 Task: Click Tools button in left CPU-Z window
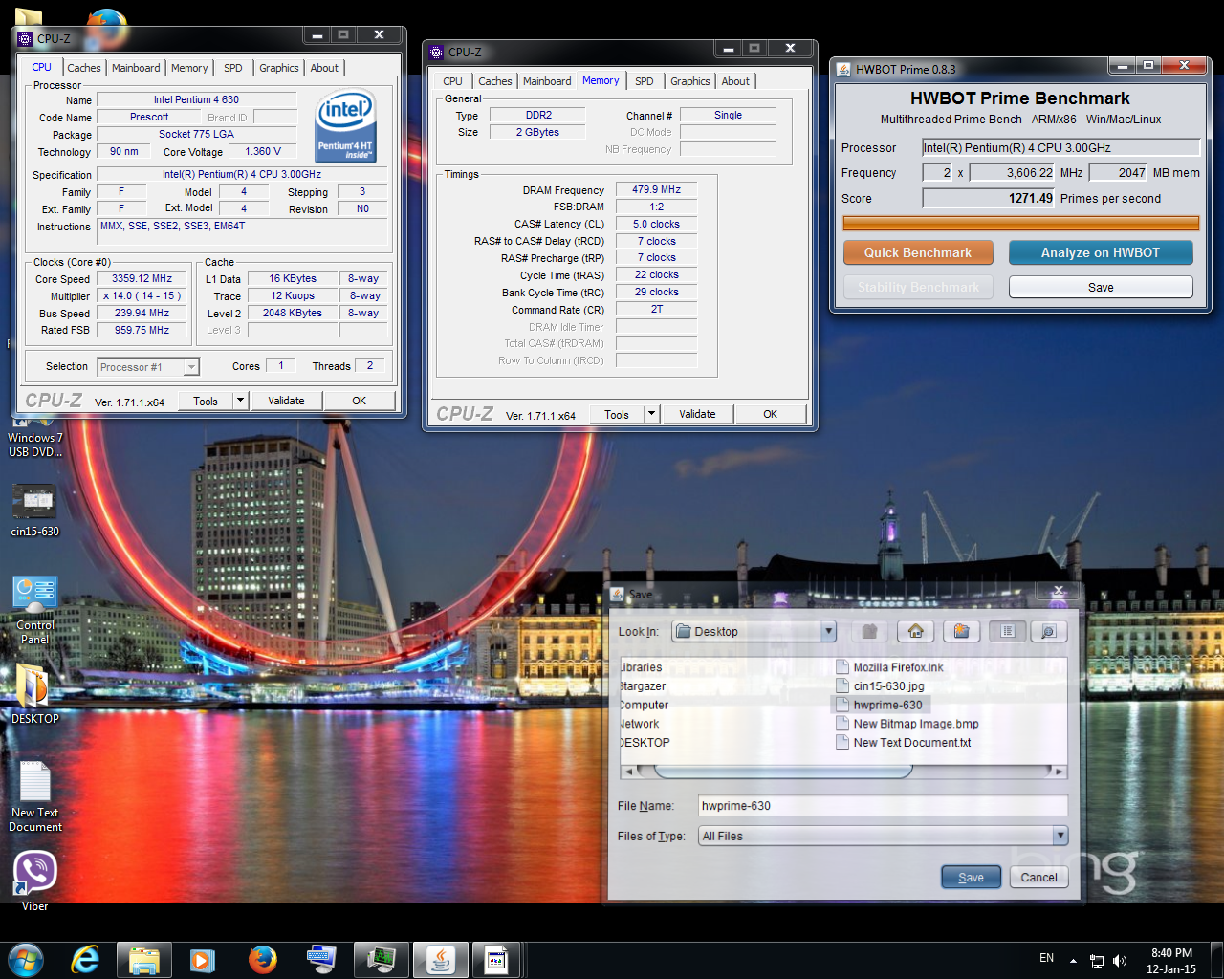click(x=206, y=401)
